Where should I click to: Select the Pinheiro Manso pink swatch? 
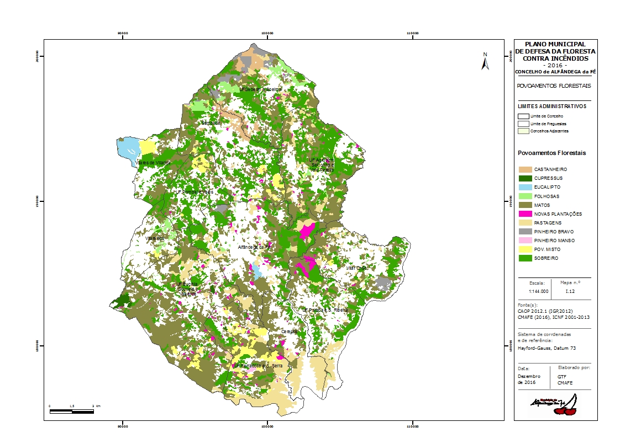525,241
